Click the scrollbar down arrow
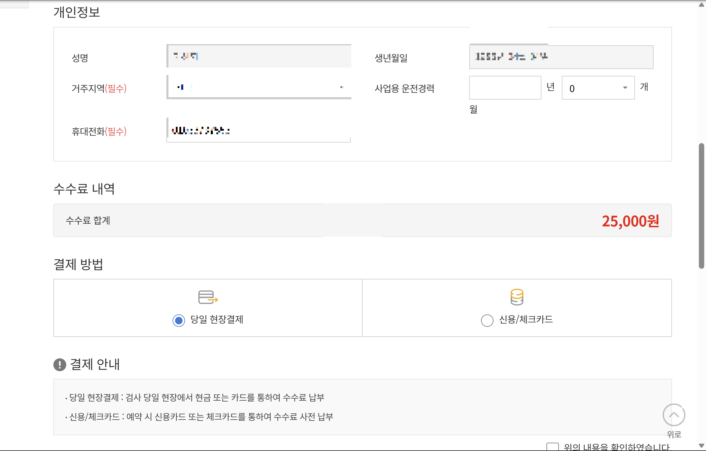Viewport: 706px width, 451px height. pos(701,446)
